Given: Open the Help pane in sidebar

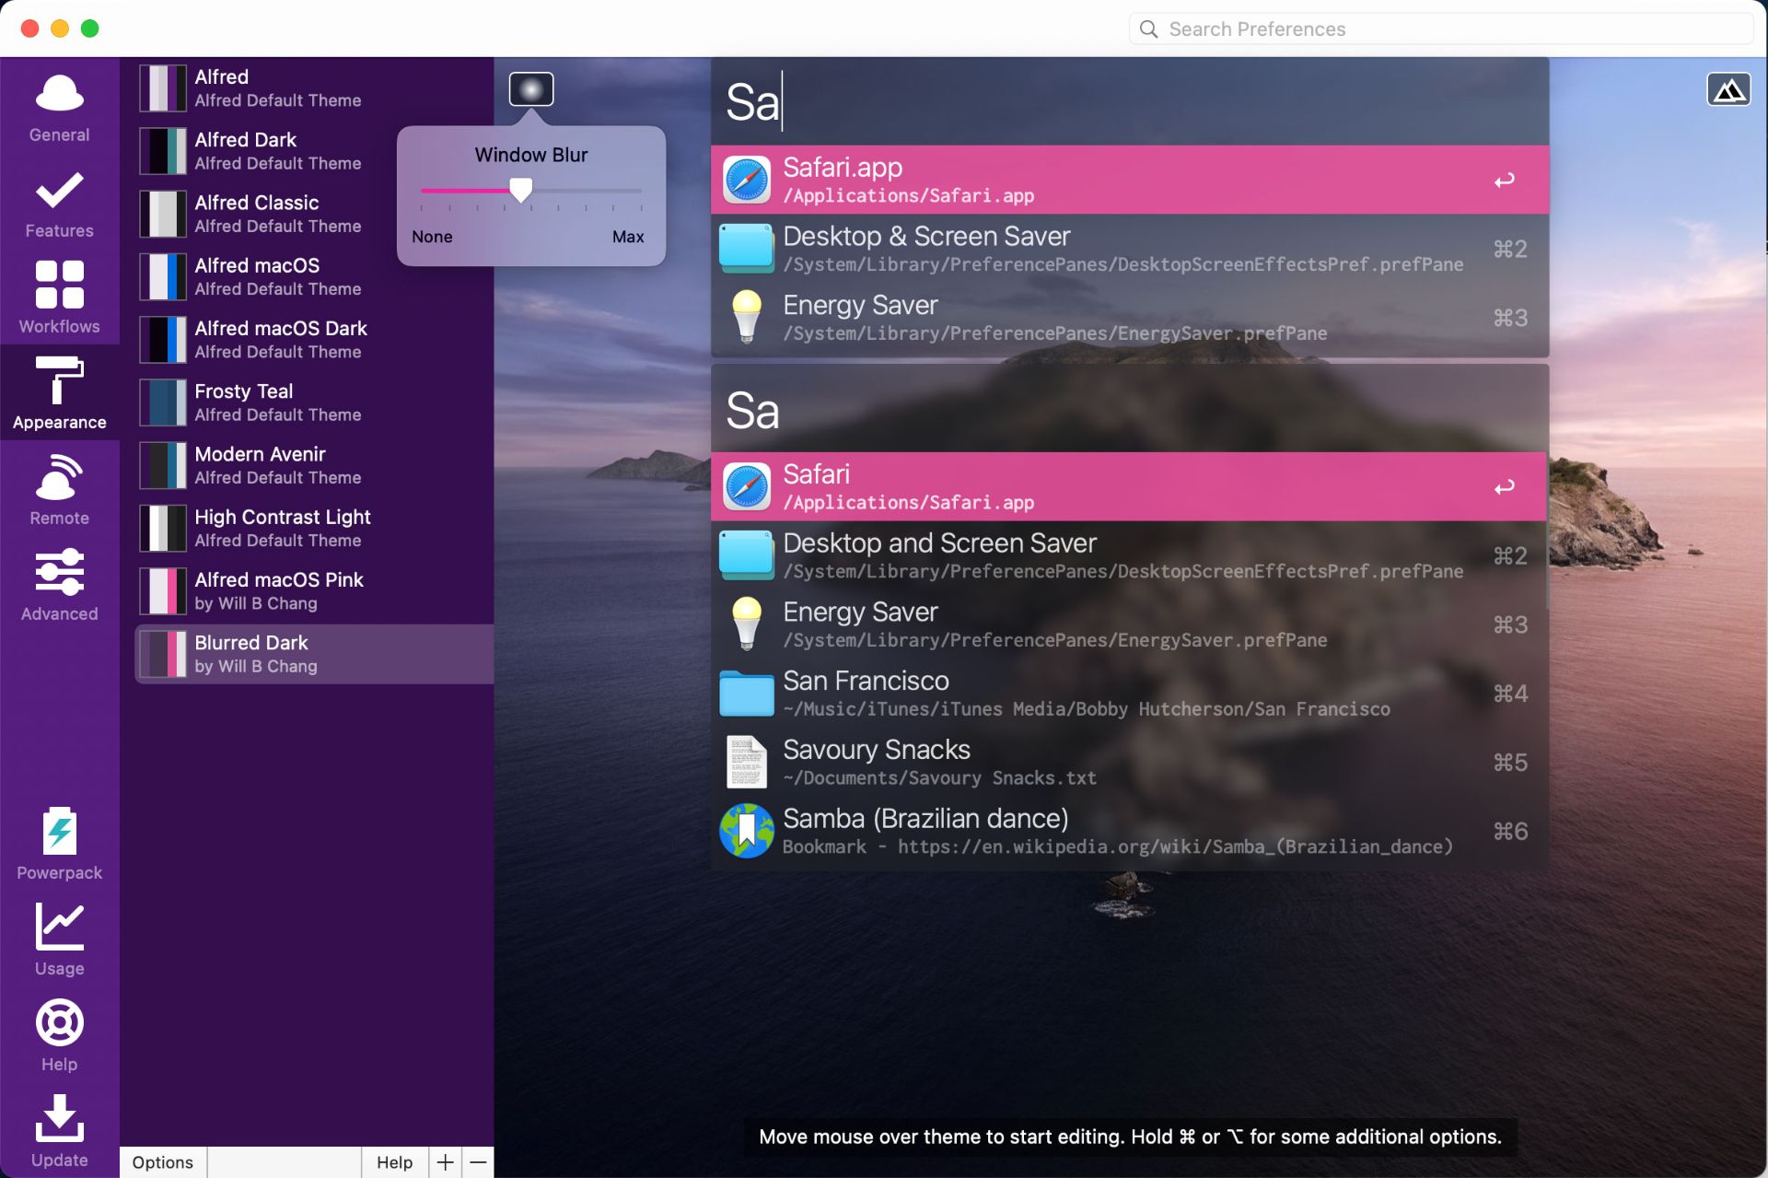Looking at the screenshot, I should point(59,1034).
